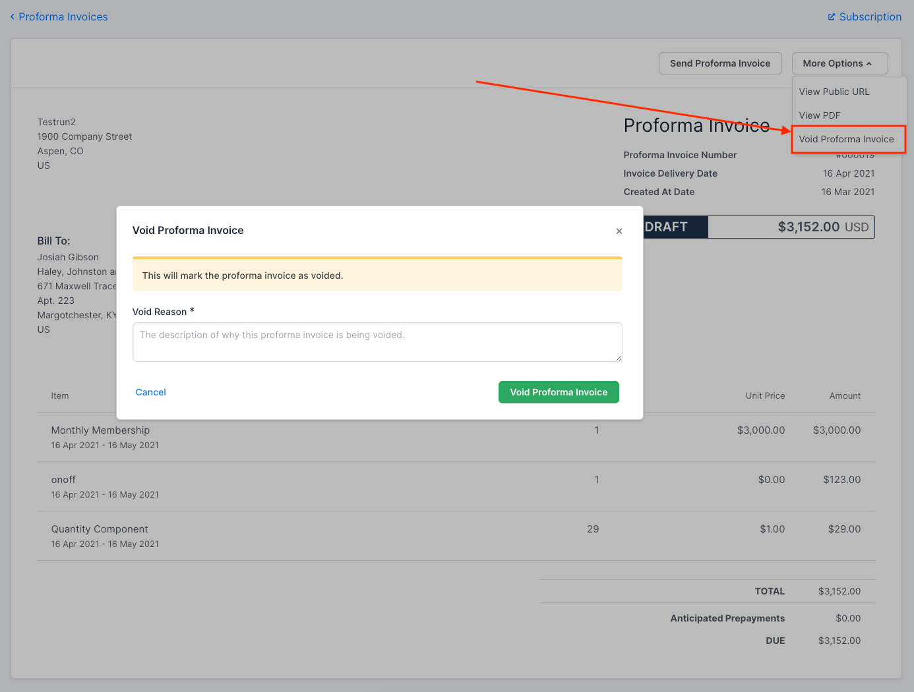The height and width of the screenshot is (692, 914).
Task: Go back to the Proforma Invoices list
Action: tap(63, 17)
